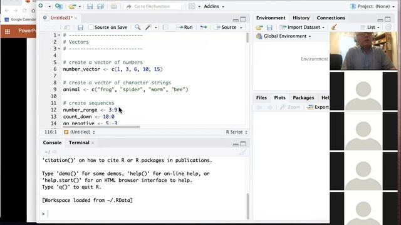Screen dimensions: 401x225
Task: Collapse code fold arrow on line 1
Action: tap(59, 35)
